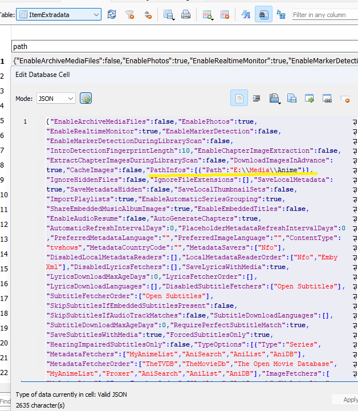Viewport: 358px width, 411px height.
Task: Open the cell editor print dropdown
Action: coord(275,99)
